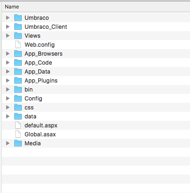Select the Umbraco_Client row label
This screenshot has height=193, width=190.
pos(46,27)
